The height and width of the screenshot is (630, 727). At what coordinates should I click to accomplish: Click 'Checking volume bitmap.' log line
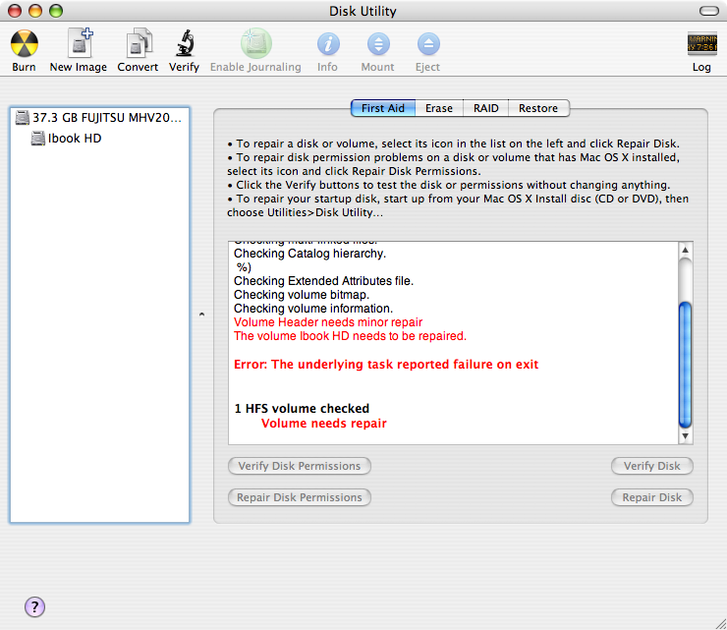pyautogui.click(x=302, y=295)
